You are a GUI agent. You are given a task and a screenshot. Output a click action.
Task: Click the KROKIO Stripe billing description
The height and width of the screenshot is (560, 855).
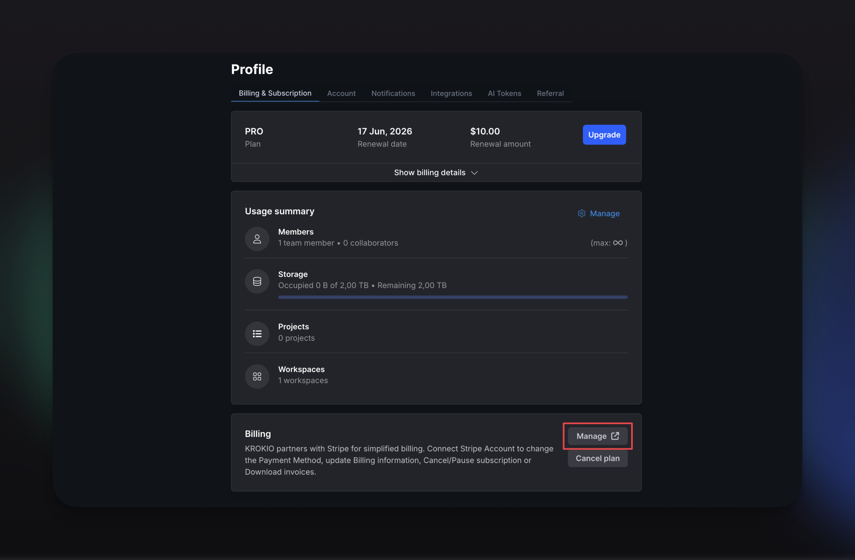399,460
